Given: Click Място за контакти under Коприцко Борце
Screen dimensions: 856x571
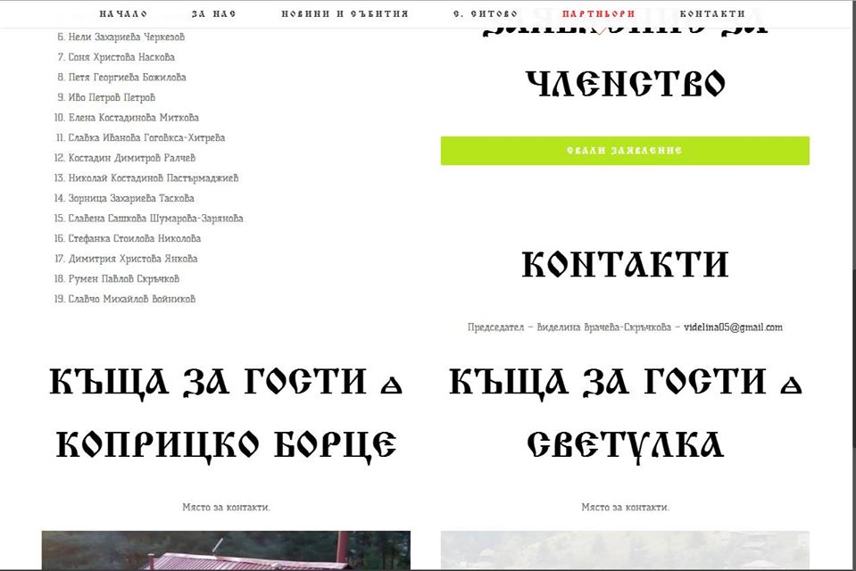Looking at the screenshot, I should (226, 508).
